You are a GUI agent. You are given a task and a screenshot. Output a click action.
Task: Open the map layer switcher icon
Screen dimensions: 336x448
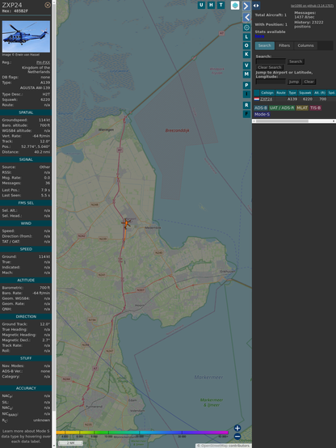[x=235, y=6]
